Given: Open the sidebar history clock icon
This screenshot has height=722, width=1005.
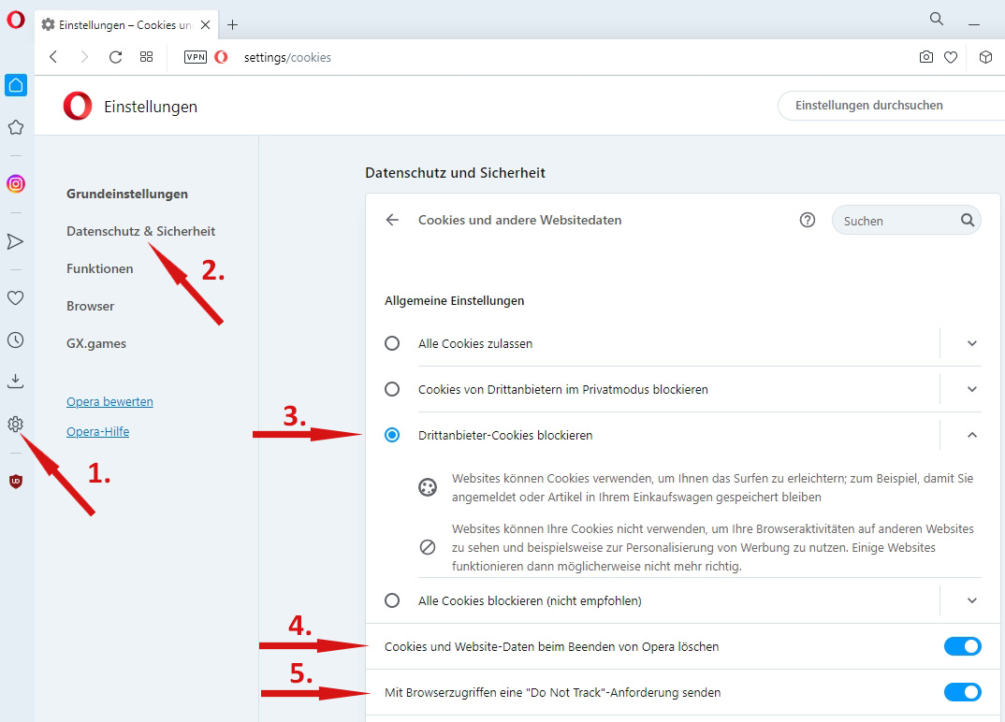Looking at the screenshot, I should tap(16, 339).
